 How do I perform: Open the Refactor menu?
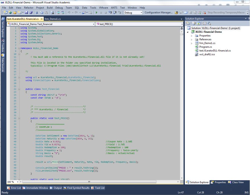pos(29,8)
